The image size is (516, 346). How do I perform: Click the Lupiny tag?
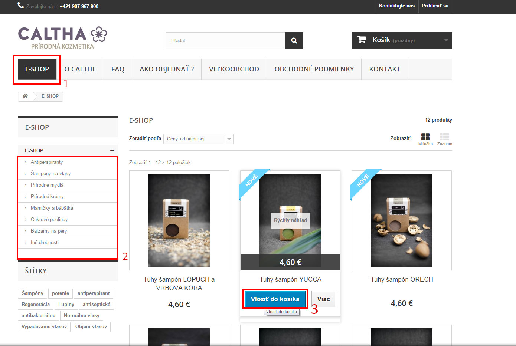[66, 305]
